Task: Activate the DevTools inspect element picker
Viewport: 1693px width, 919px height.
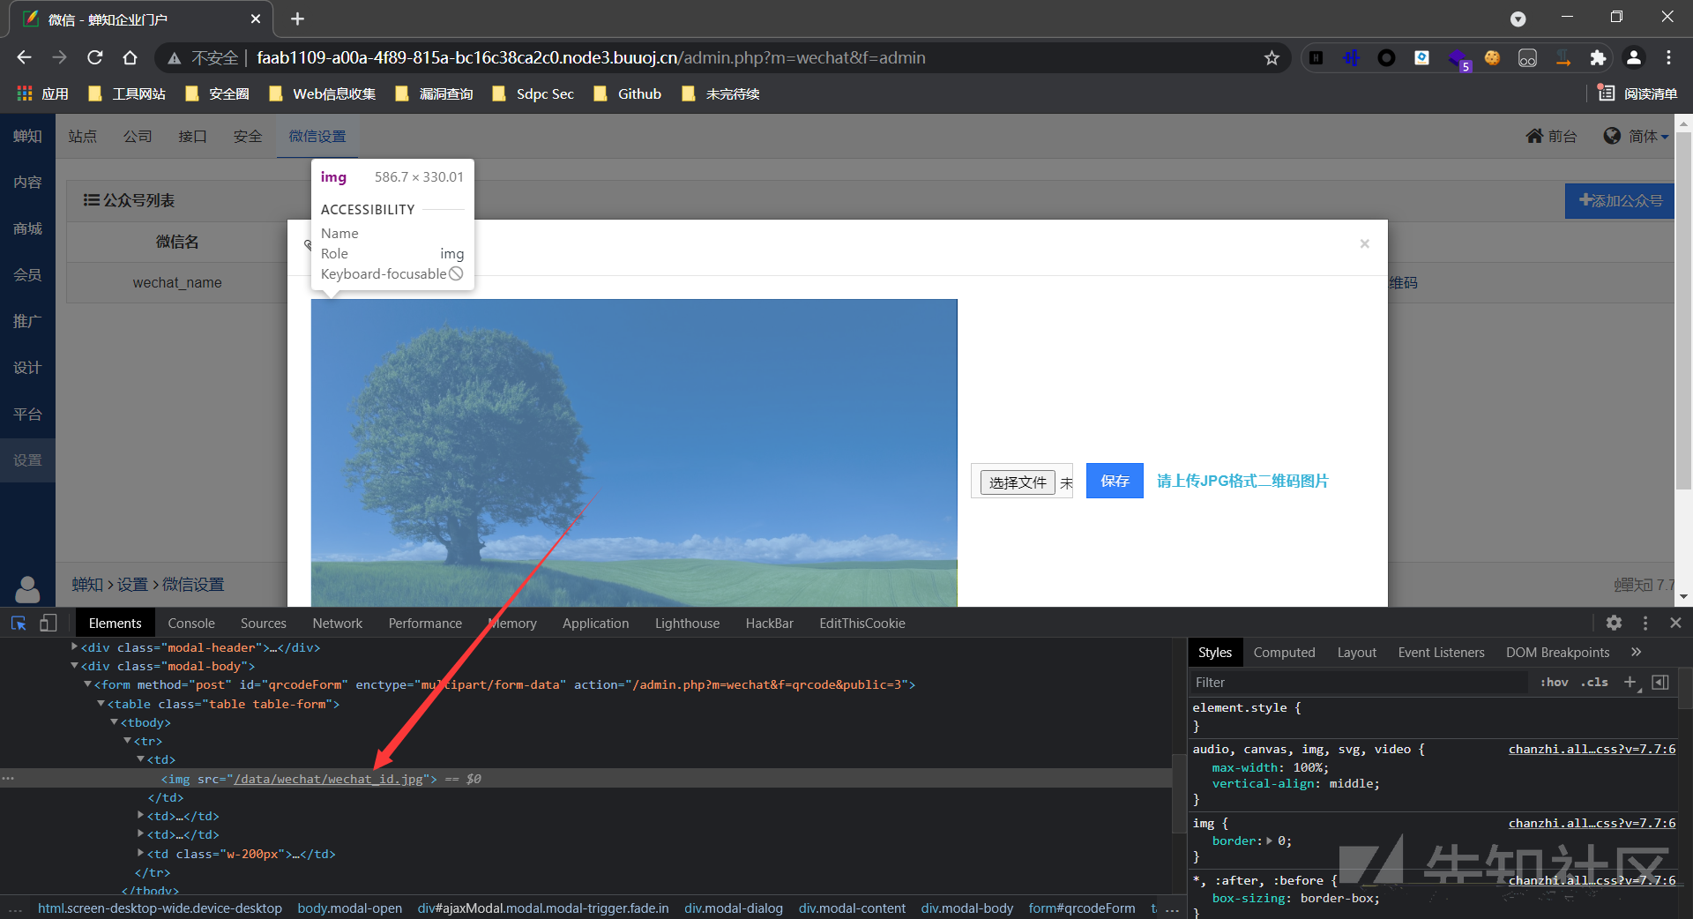Action: coord(19,624)
